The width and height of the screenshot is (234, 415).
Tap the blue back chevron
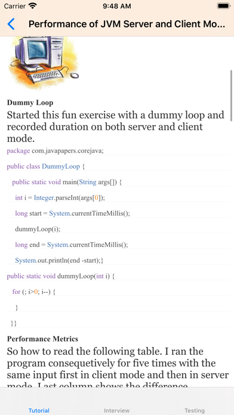[x=11, y=24]
